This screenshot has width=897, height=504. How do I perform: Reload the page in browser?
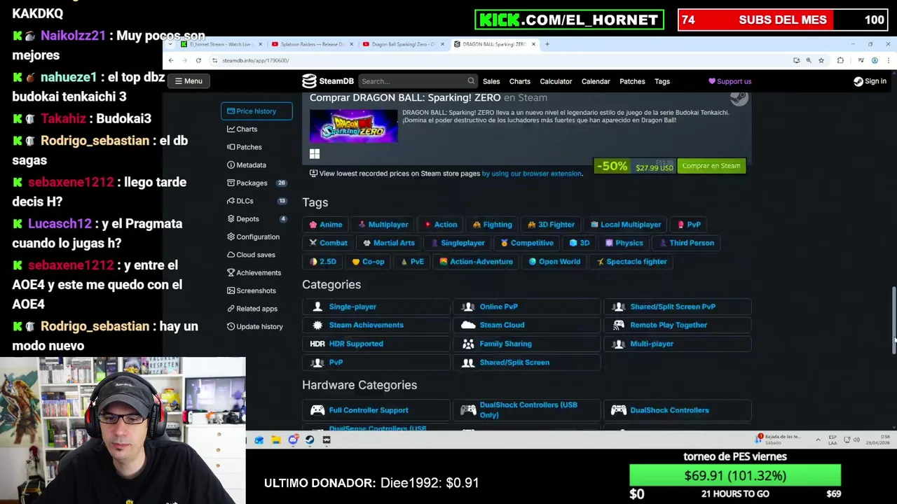[198, 61]
